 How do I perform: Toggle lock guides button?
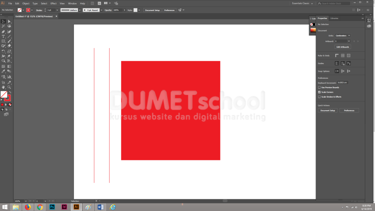[x=343, y=63]
